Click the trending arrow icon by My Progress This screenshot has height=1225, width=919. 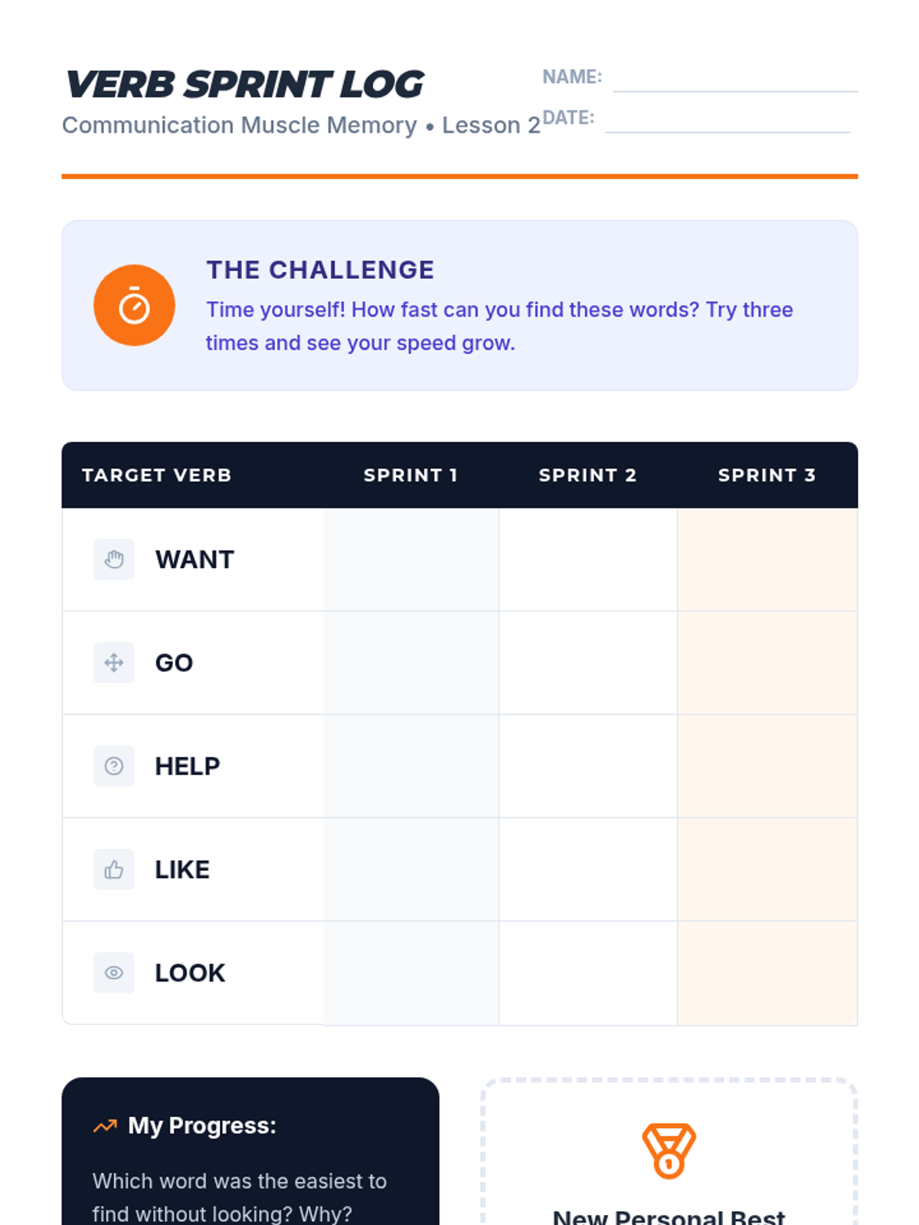[105, 1126]
